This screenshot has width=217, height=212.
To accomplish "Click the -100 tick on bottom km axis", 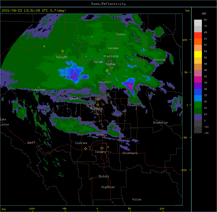I will point(31,208).
